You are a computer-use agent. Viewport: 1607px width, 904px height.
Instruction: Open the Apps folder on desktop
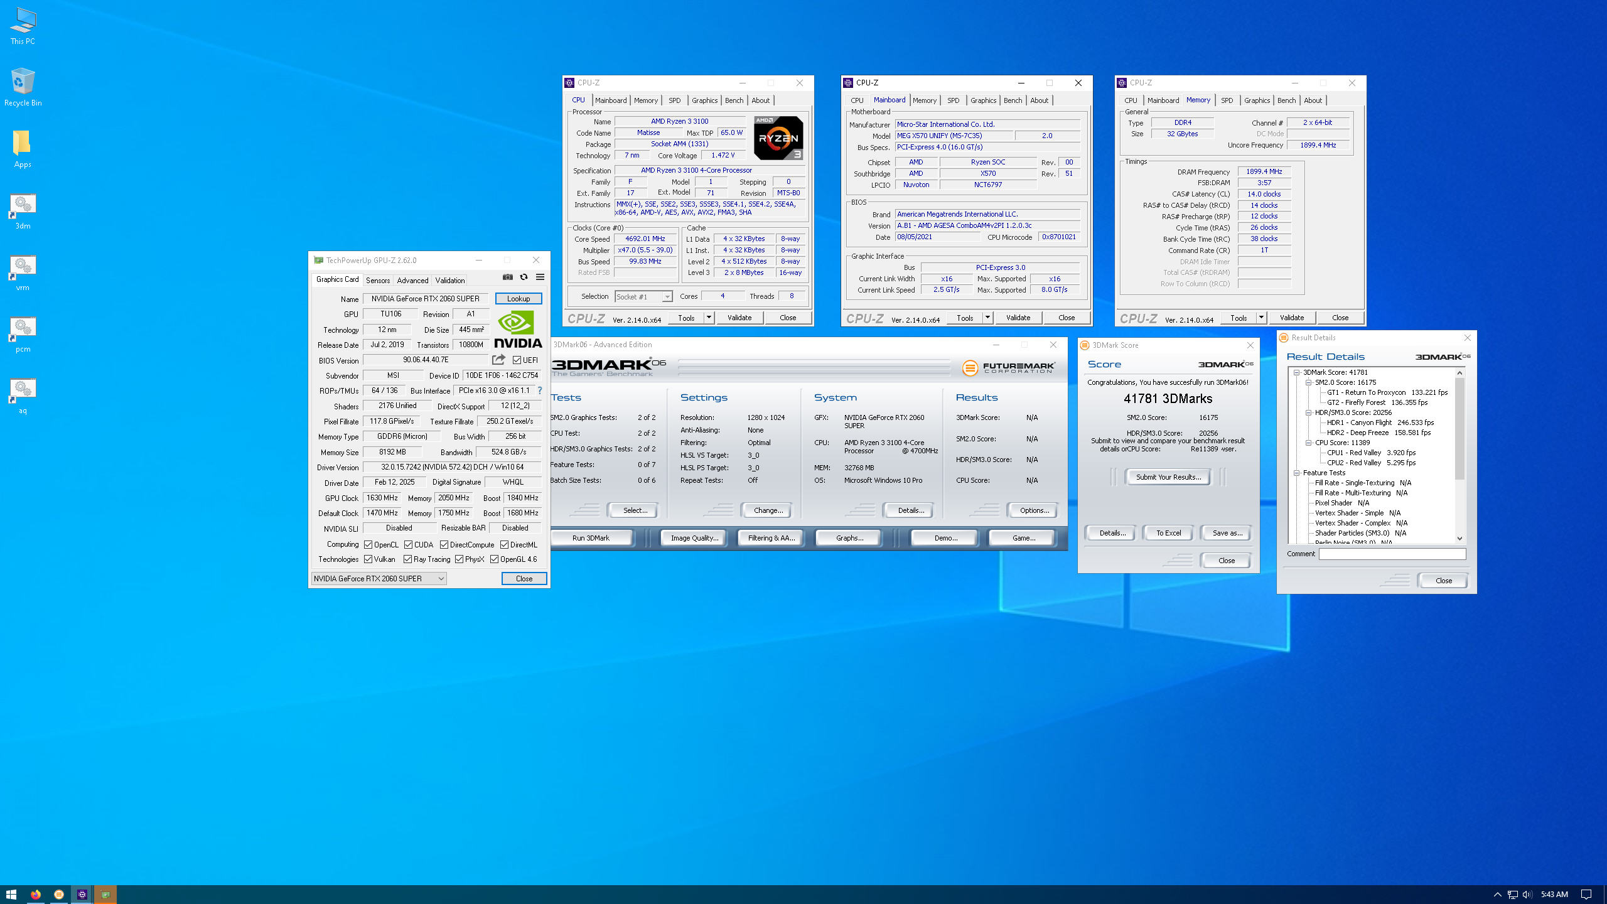[23, 149]
